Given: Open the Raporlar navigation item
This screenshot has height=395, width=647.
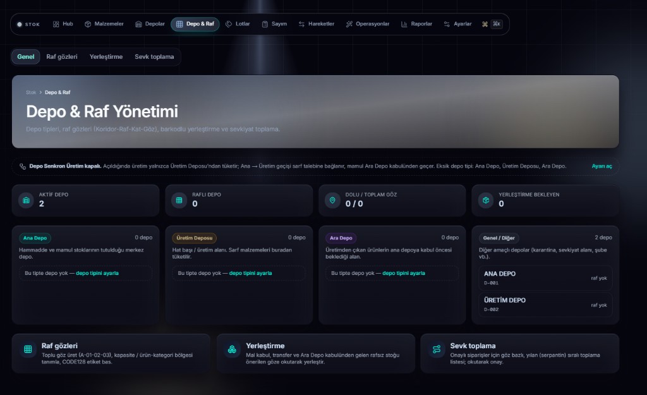Looking at the screenshot, I should (x=417, y=24).
